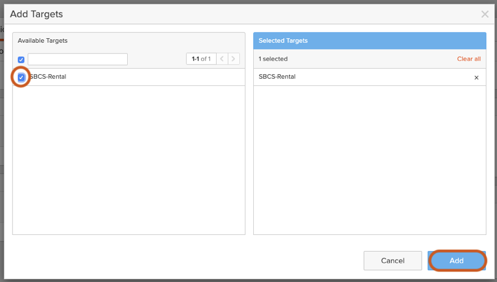Image resolution: width=497 pixels, height=282 pixels.
Task: Clear all selected targets
Action: point(468,59)
